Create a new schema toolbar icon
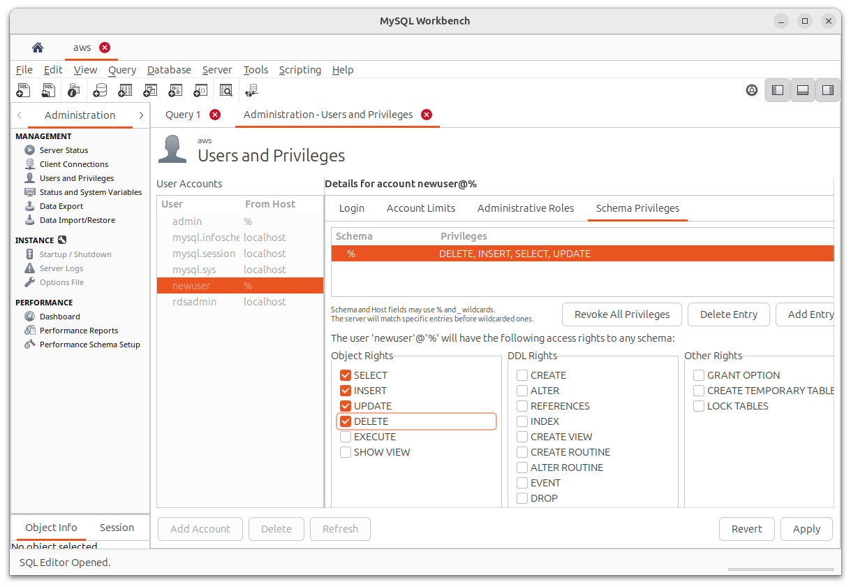 [x=100, y=90]
